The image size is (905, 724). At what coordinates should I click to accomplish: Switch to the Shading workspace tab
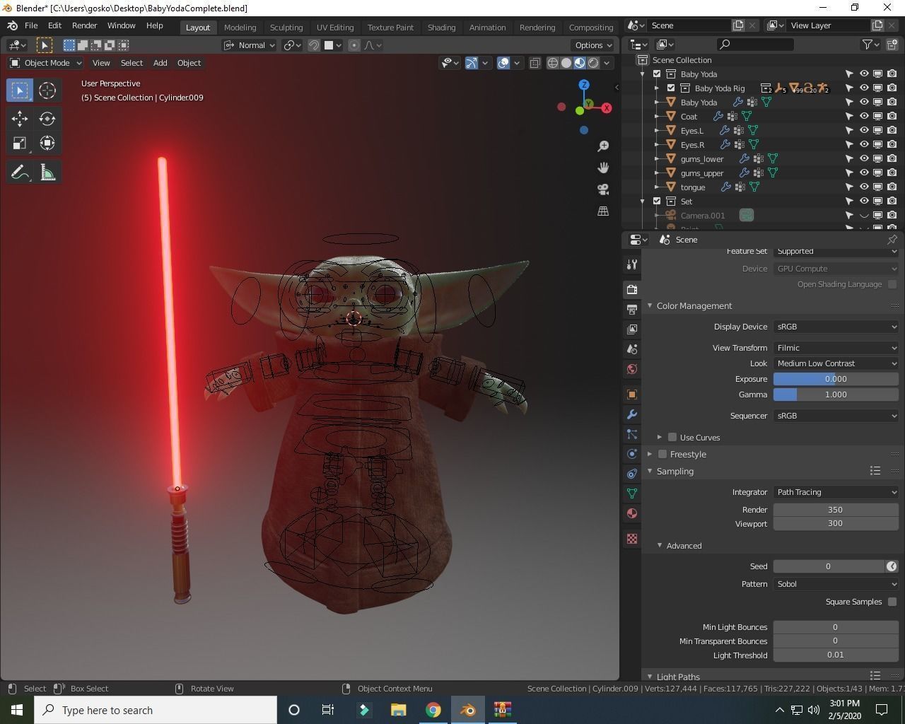point(441,27)
